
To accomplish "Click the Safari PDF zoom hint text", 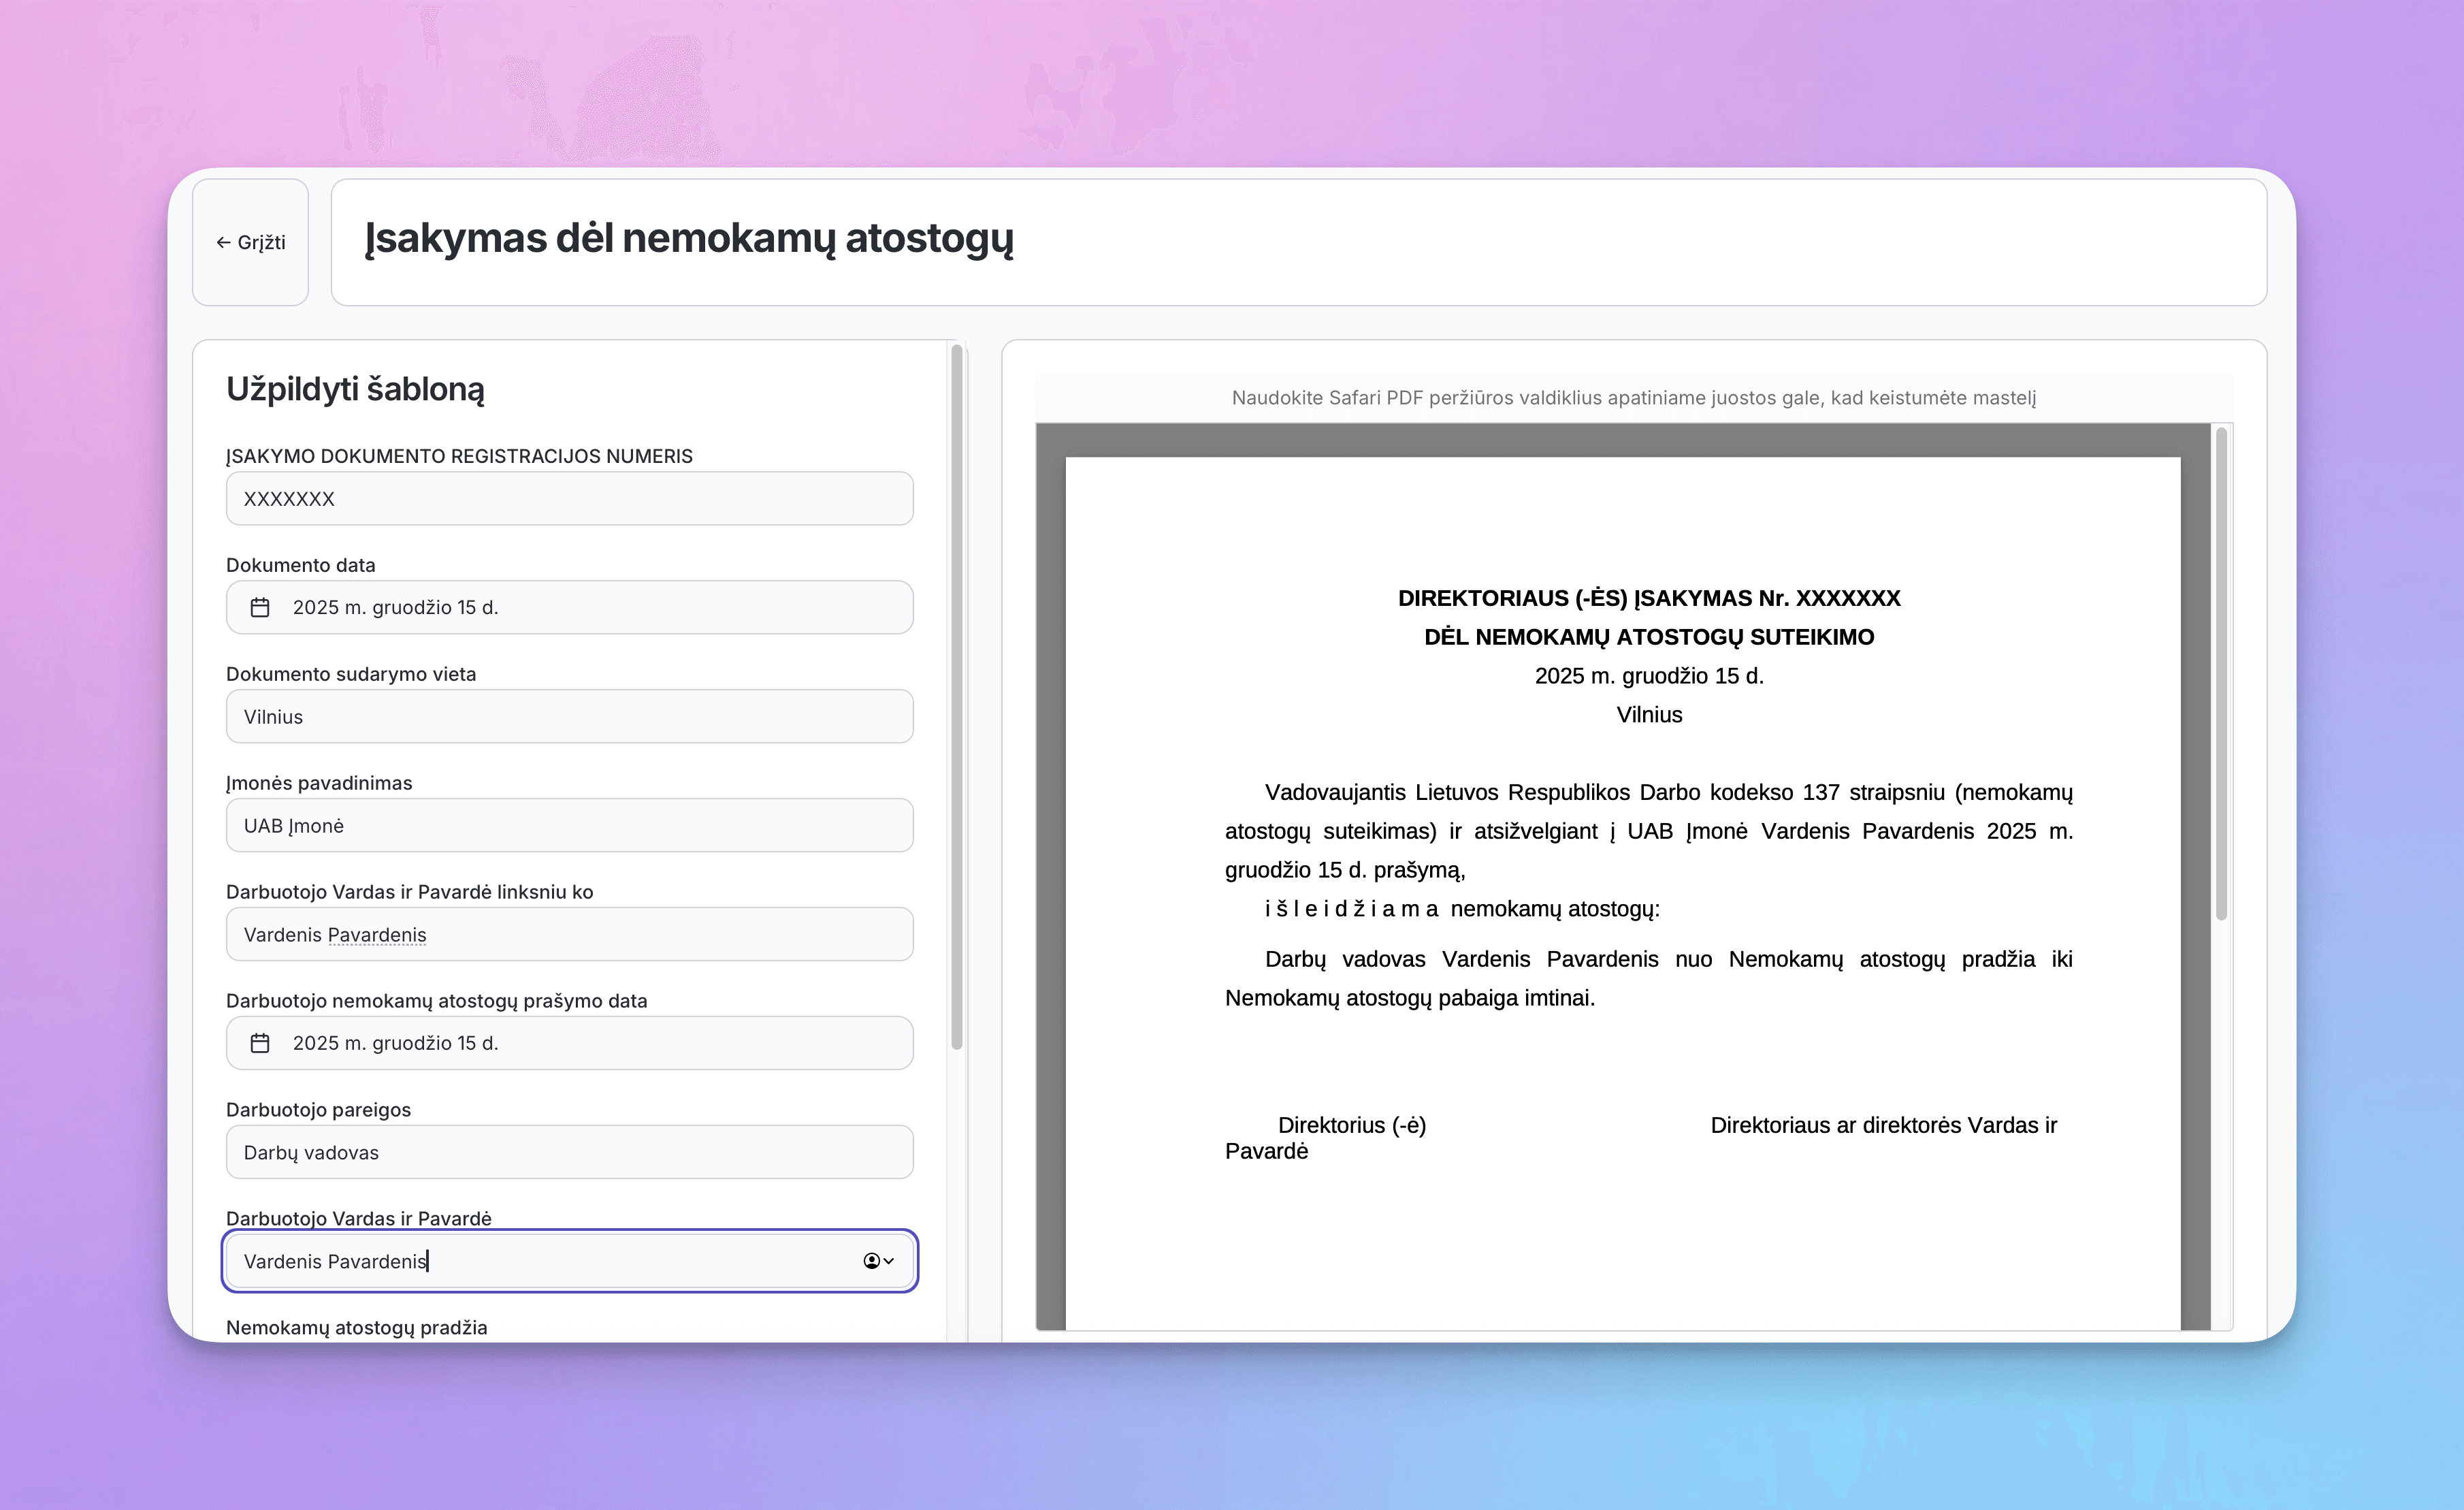I will [x=1633, y=398].
